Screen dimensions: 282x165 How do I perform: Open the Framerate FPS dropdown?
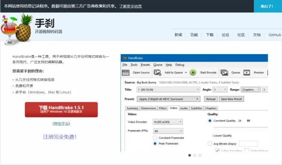pos(168,131)
